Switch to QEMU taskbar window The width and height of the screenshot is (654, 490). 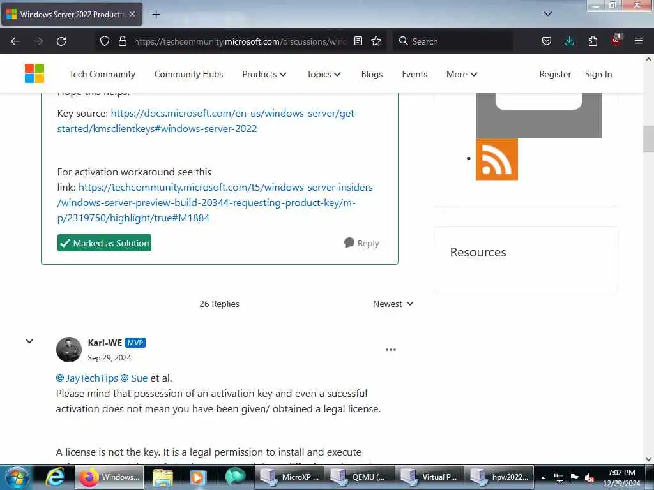[360, 477]
